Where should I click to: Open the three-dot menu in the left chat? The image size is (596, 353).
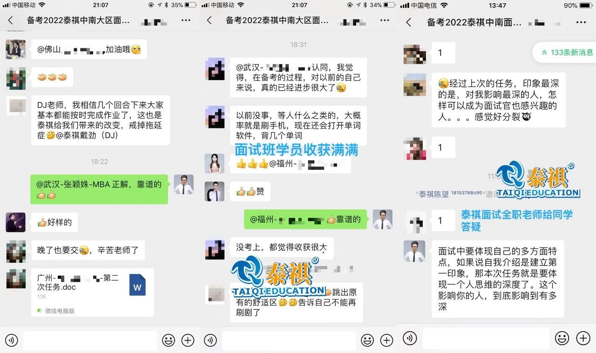click(x=186, y=20)
